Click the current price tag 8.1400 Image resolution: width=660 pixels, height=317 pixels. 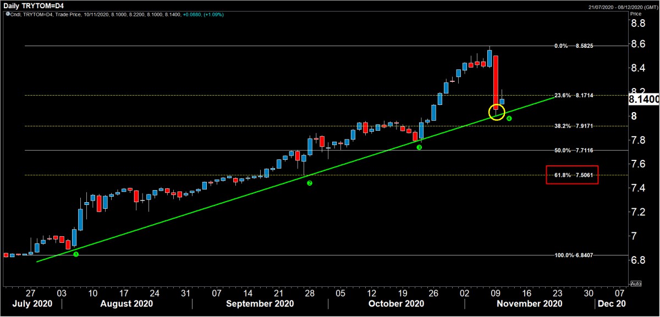tap(643, 99)
